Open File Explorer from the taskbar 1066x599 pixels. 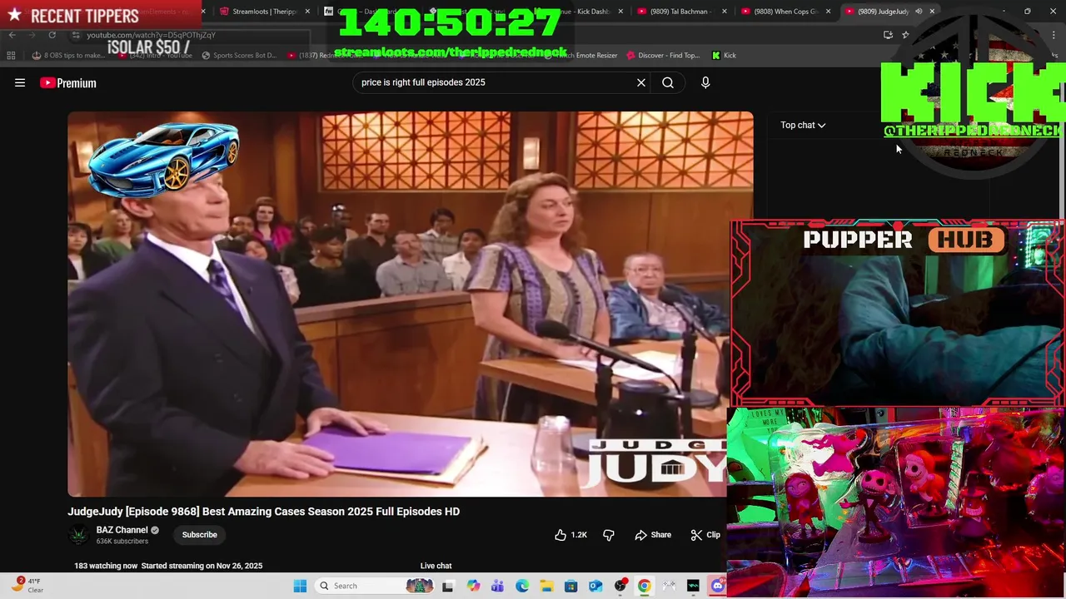546,586
